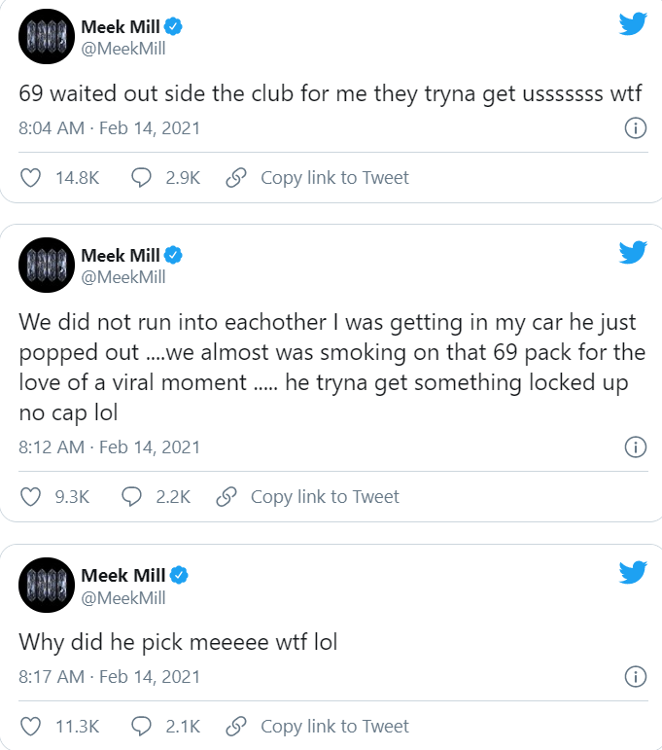
Task: Click the reply bubble on the 8:17 AM tweet
Action: [142, 727]
